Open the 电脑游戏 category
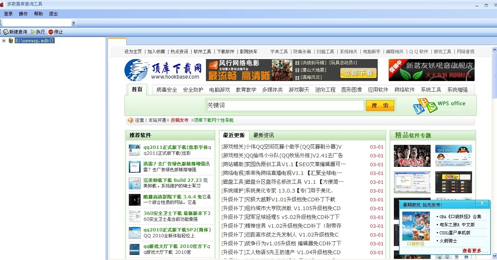 [x=220, y=90]
